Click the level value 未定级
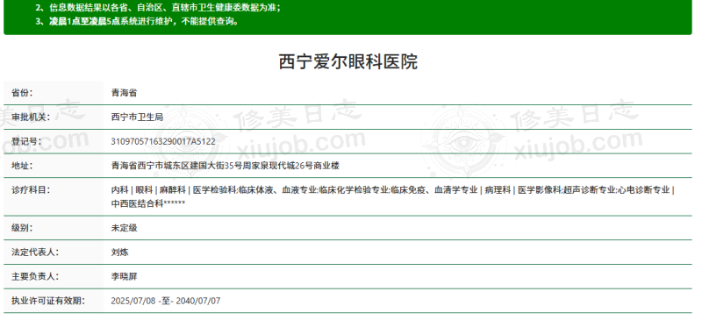This screenshot has width=702, height=320. (124, 228)
